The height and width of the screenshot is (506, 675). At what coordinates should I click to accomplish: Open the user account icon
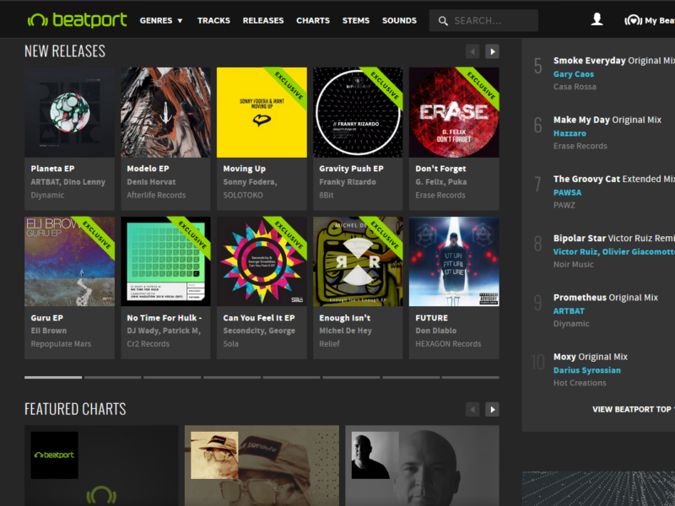597,19
